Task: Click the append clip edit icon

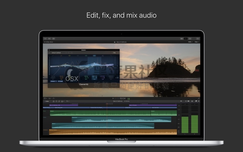Action: click(x=59, y=101)
